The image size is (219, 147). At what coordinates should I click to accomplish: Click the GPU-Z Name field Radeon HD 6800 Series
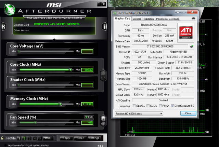pyautogui.click(x=154, y=25)
